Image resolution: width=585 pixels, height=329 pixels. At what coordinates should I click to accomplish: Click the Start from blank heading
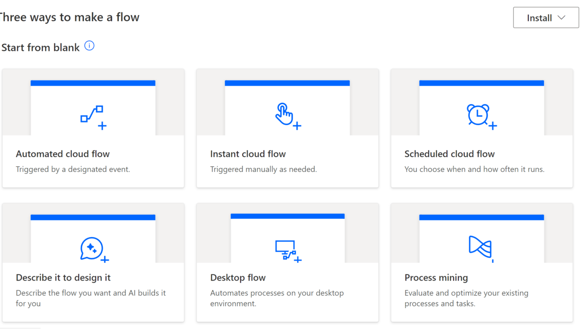point(40,48)
